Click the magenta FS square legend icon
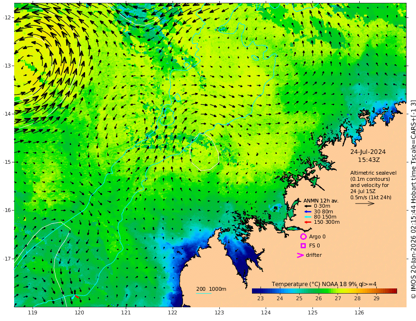This screenshot has width=416, height=321. 303,246
